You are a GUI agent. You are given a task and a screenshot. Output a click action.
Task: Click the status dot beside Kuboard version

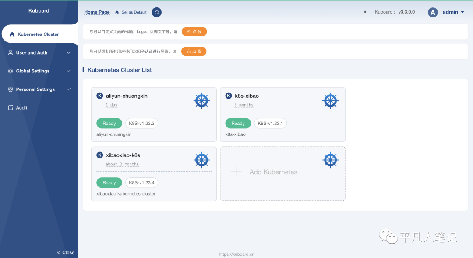pyautogui.click(x=365, y=12)
